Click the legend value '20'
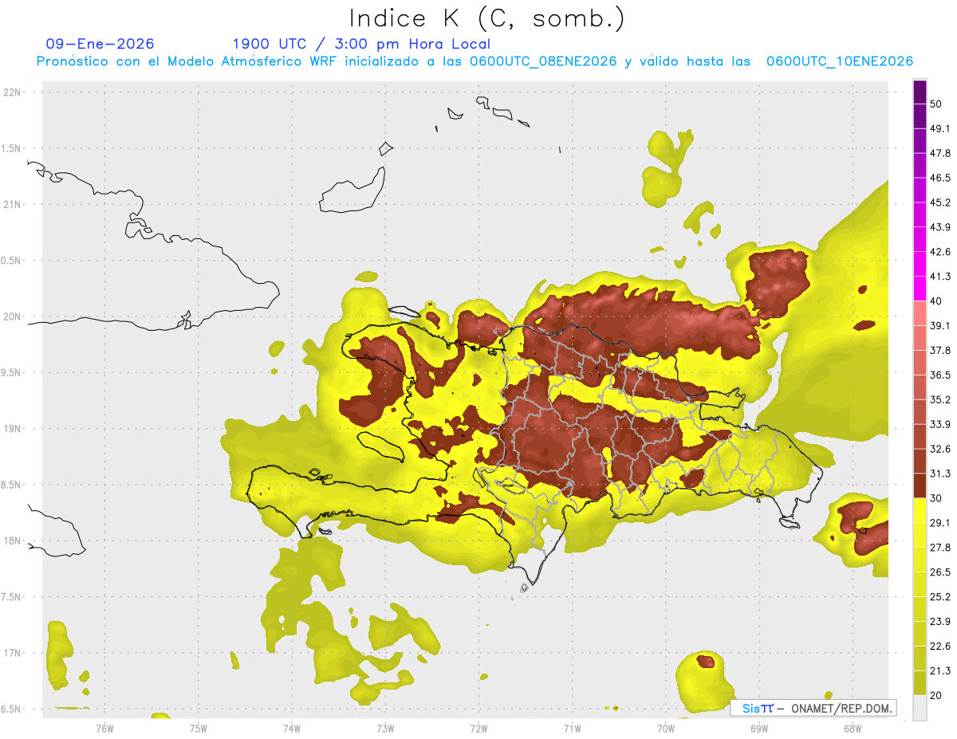Viewport: 957px width, 739px height. [936, 695]
